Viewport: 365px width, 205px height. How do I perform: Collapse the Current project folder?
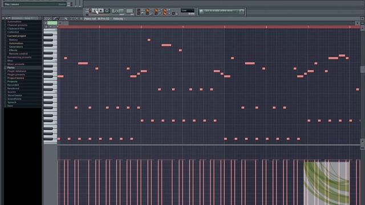[x=17, y=36]
